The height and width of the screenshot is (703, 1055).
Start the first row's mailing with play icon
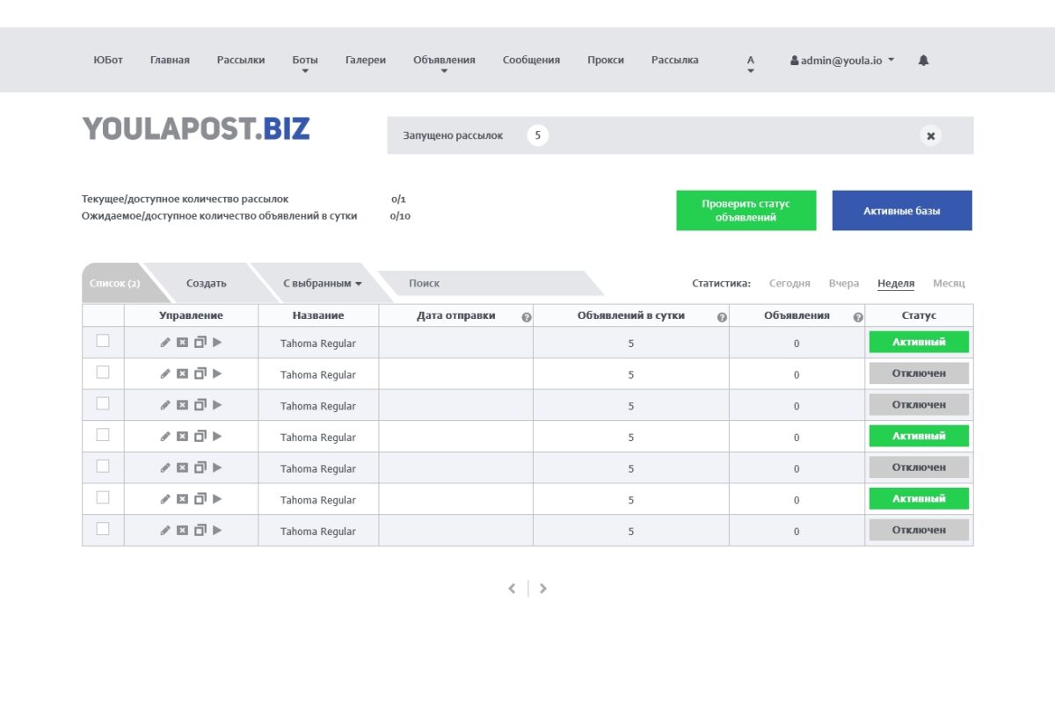click(217, 343)
